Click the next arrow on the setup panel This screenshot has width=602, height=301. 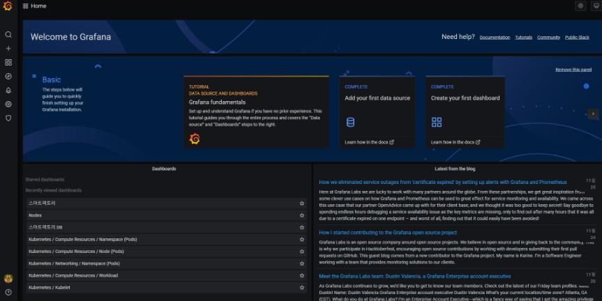(593, 114)
